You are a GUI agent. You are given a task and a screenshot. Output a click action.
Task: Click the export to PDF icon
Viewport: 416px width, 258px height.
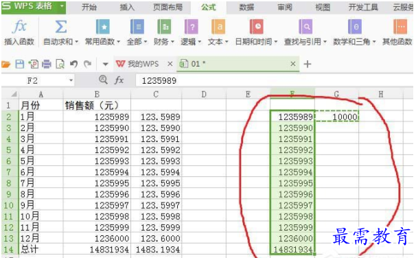[x=34, y=64]
